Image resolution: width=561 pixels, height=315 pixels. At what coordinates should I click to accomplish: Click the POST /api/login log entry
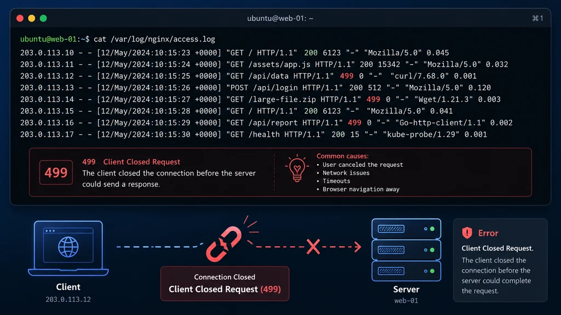(255, 87)
